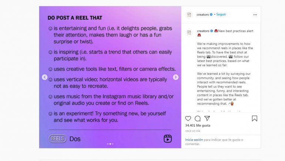The image size is (285, 161).
Task: Go to next carousel slide arrow
Action: pyautogui.click(x=176, y=77)
